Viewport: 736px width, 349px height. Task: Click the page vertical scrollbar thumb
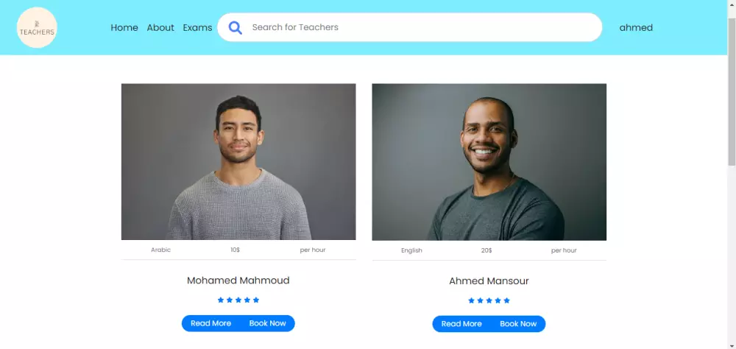click(732, 91)
